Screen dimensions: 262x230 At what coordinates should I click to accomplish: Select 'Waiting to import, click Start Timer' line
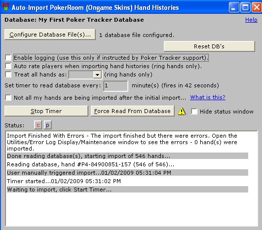(127, 190)
